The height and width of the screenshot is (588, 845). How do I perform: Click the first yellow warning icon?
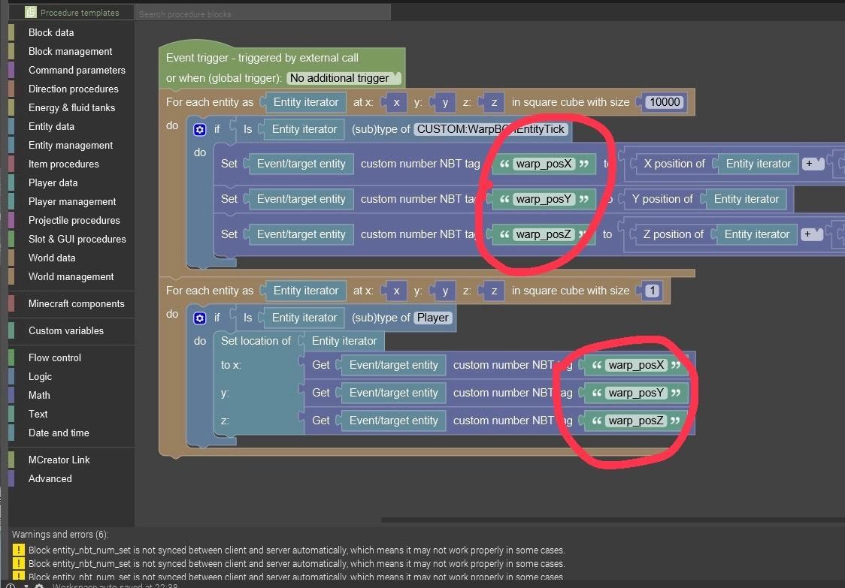coord(19,550)
